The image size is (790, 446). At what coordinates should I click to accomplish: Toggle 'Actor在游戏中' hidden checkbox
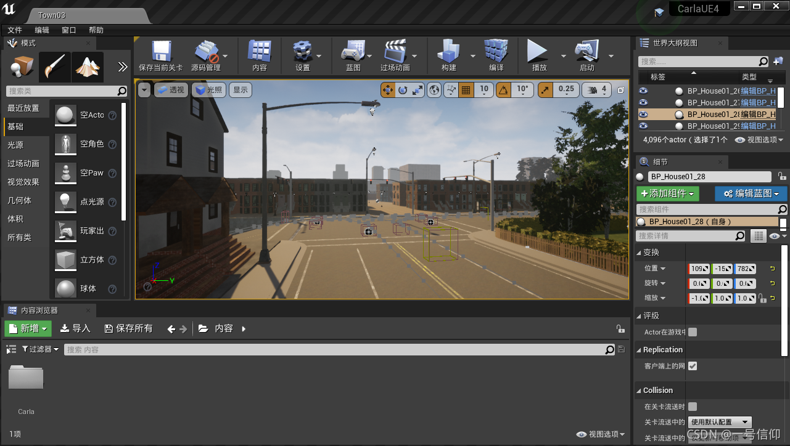[693, 332]
